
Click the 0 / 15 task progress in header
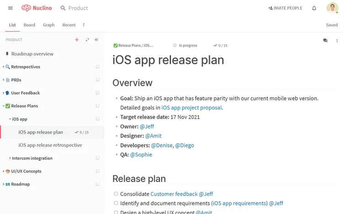click(220, 45)
